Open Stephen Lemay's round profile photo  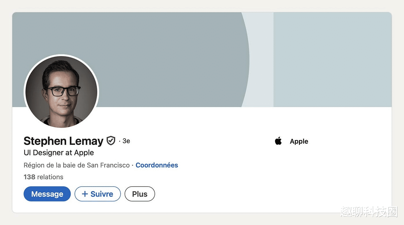click(61, 92)
